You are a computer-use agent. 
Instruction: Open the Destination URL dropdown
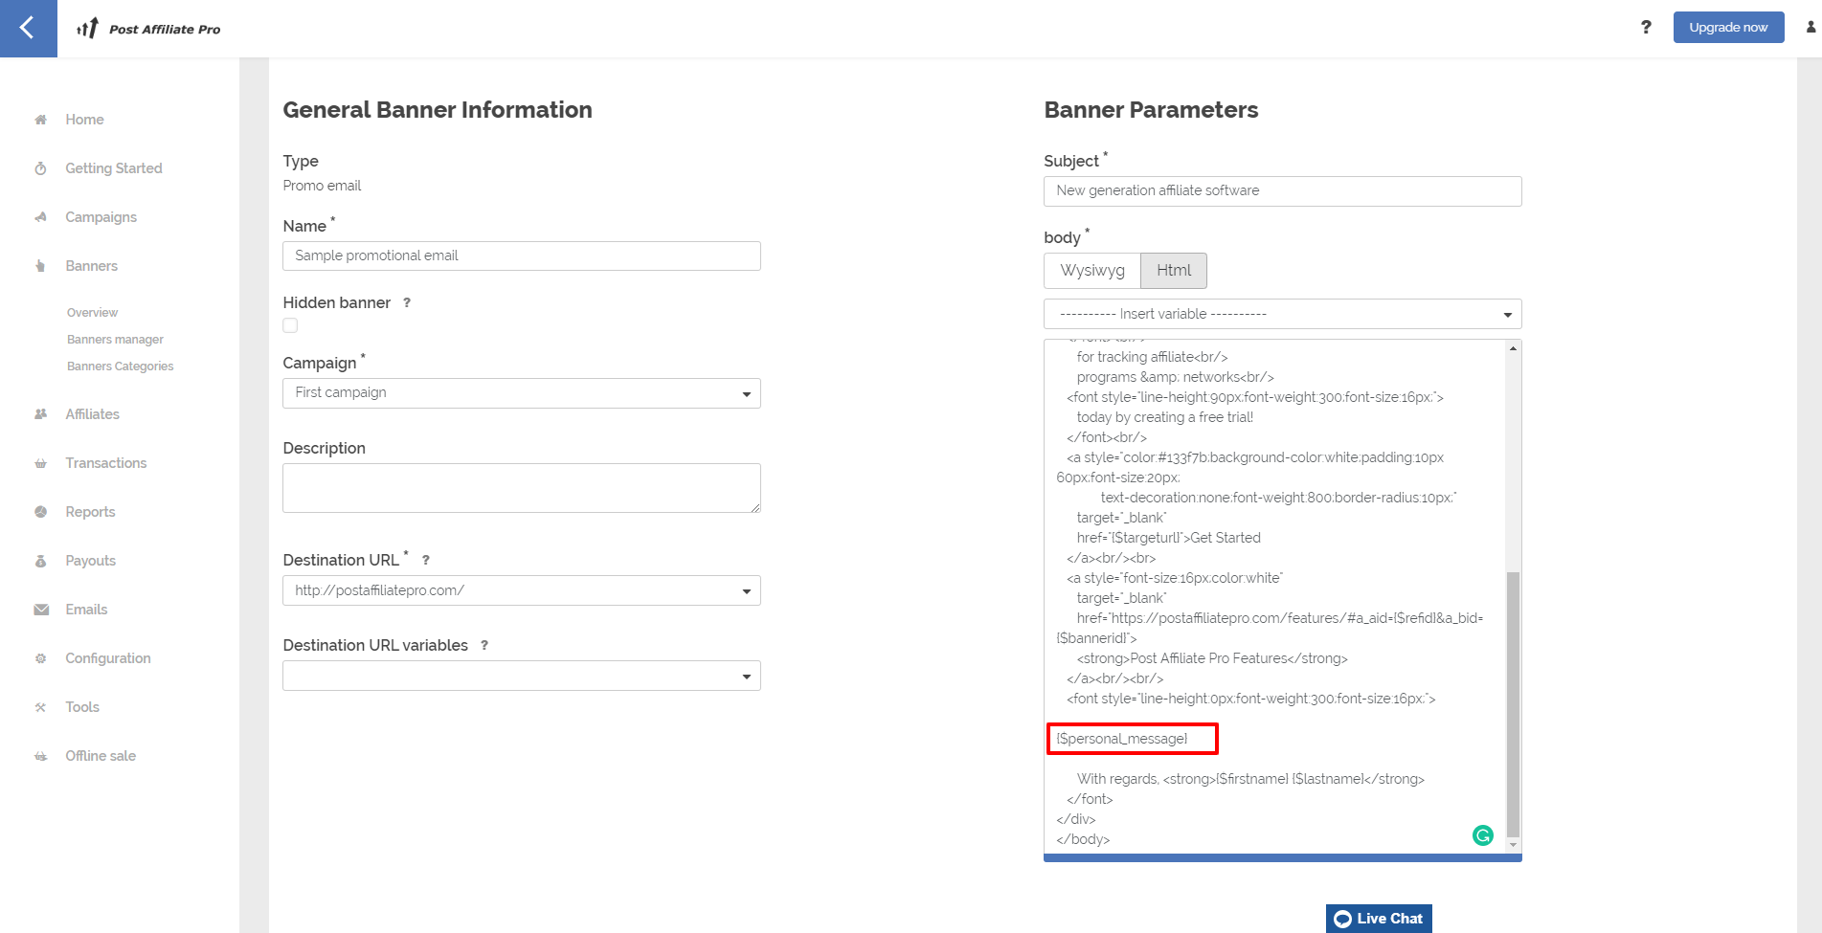(x=522, y=590)
